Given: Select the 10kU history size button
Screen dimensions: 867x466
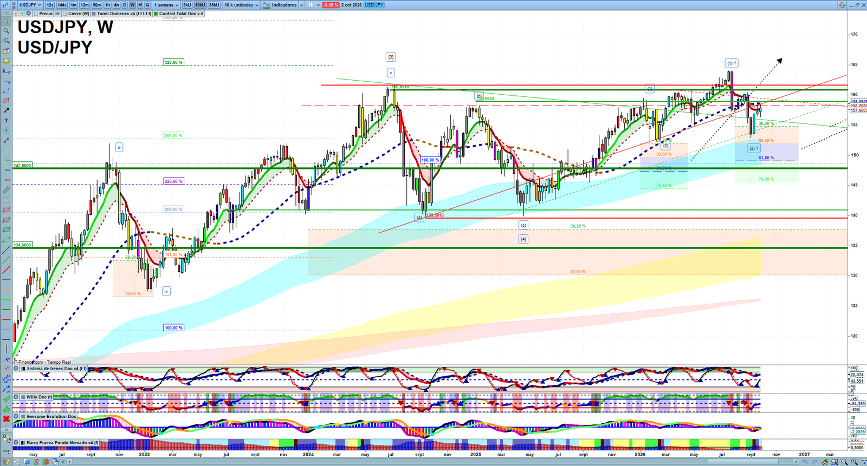Looking at the screenshot, I should pos(200,5).
